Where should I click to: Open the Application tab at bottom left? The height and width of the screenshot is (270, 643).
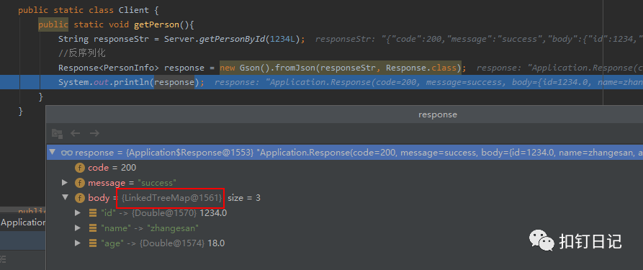(x=22, y=222)
